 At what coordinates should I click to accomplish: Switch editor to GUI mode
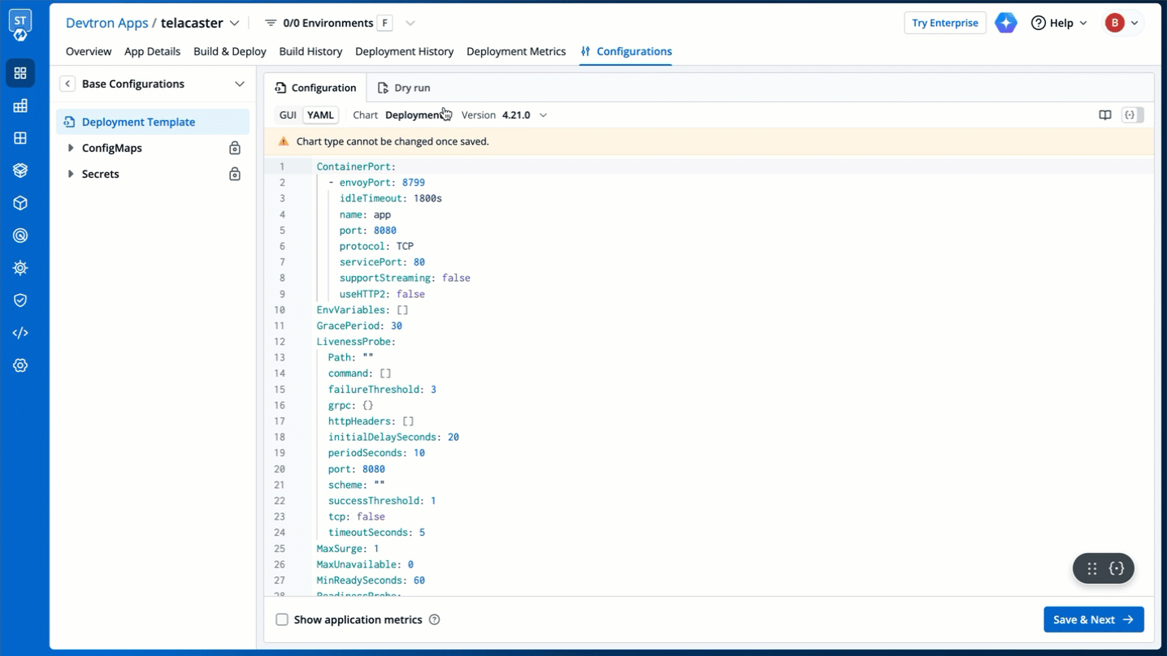click(288, 115)
